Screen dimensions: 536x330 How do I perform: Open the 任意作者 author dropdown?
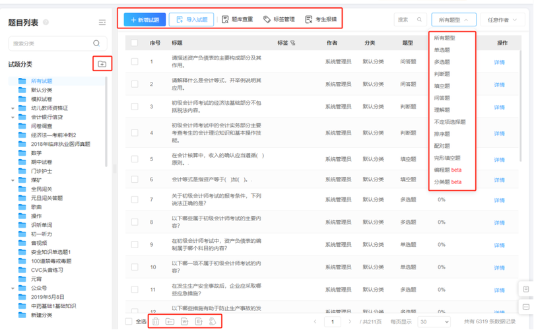502,20
